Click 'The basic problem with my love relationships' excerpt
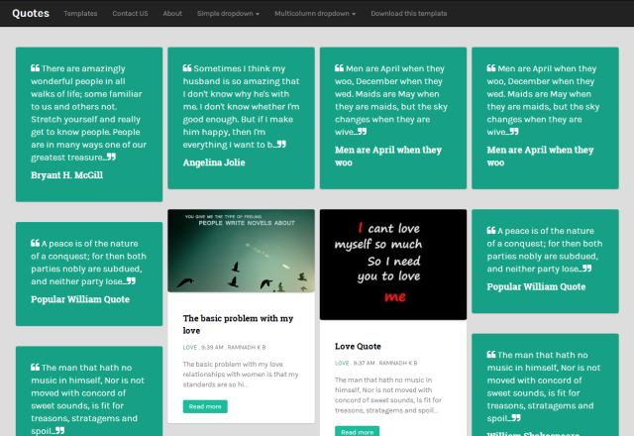 241,375
